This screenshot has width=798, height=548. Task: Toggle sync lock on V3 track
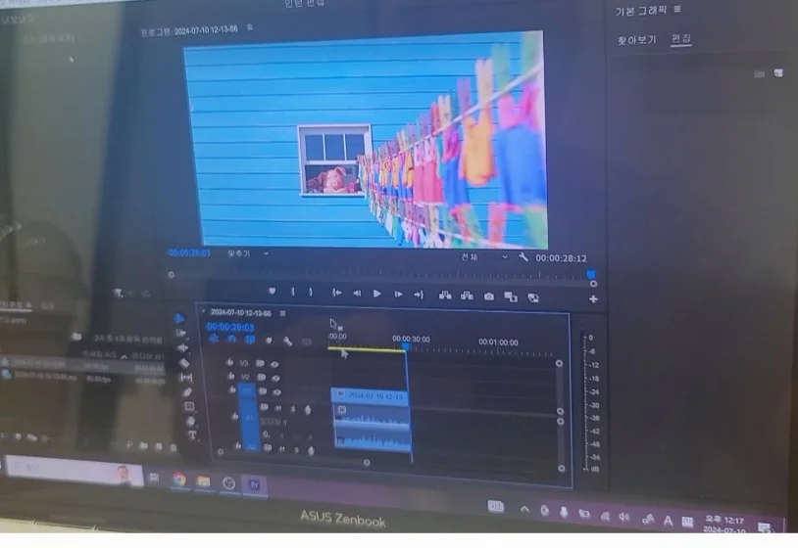[x=260, y=363]
